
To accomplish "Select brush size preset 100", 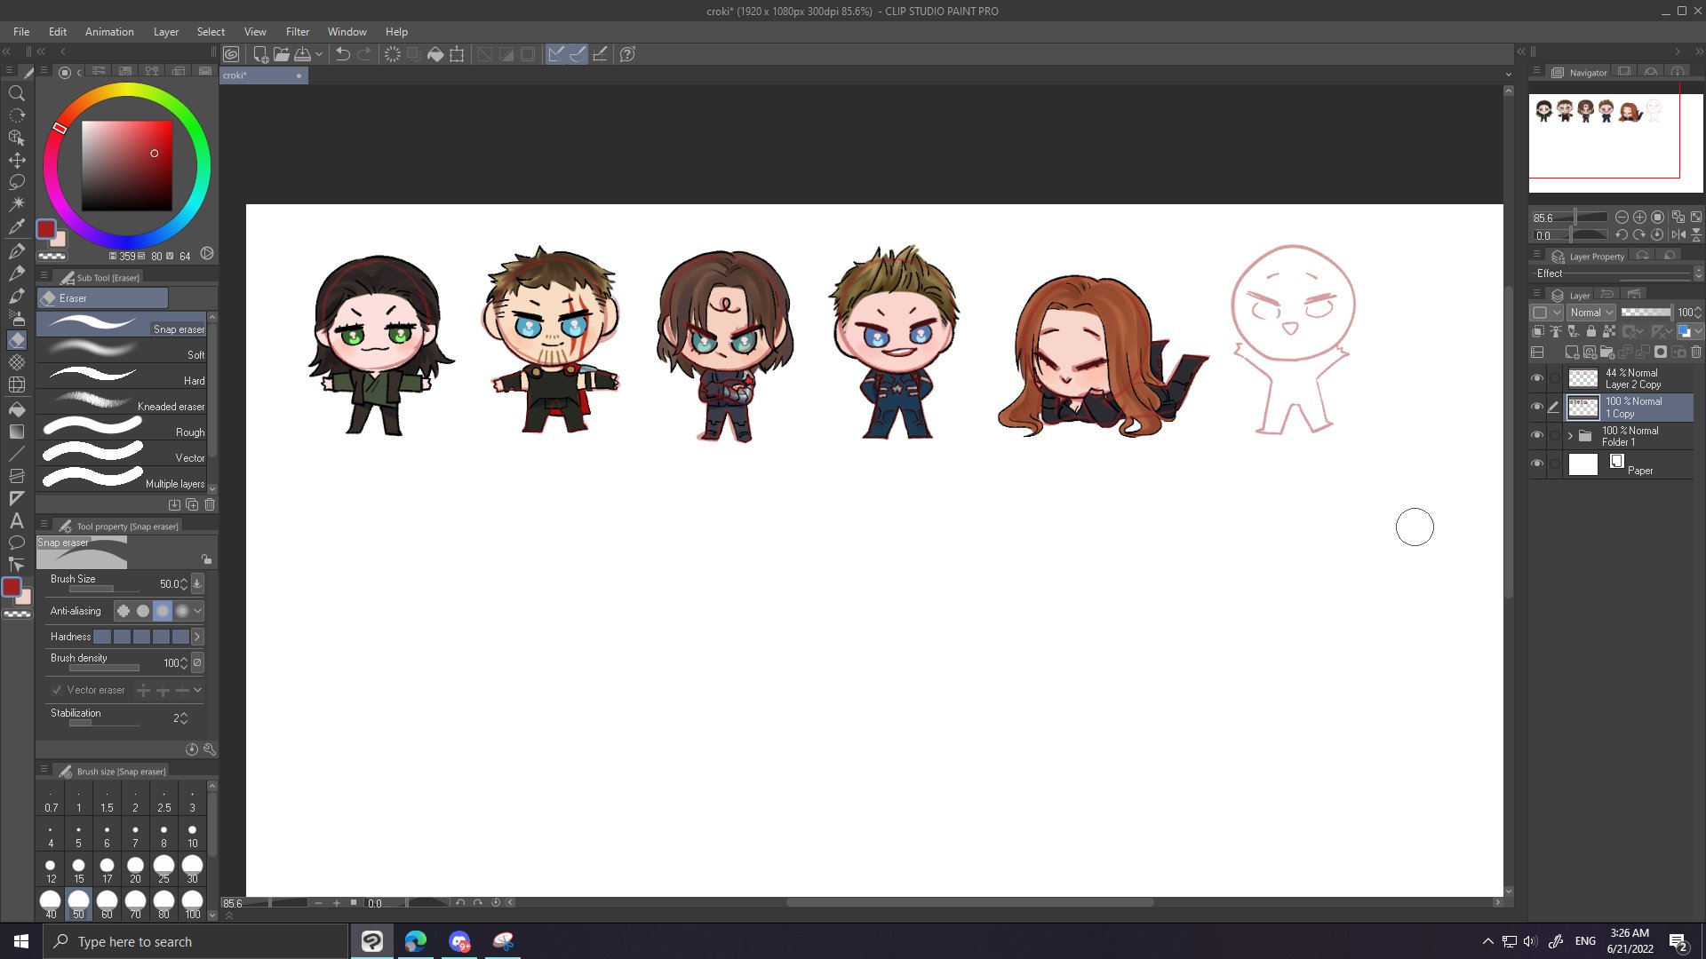I will click(192, 903).
